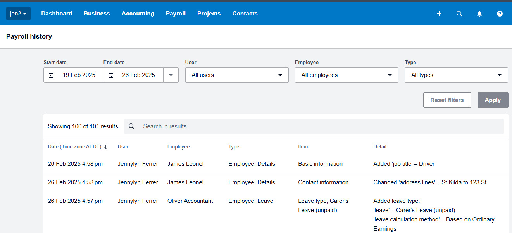Go to the Accounting menu
Viewport: 512px width, 233px height.
point(138,14)
